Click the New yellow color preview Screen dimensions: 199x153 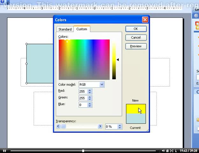pyautogui.click(x=136, y=109)
